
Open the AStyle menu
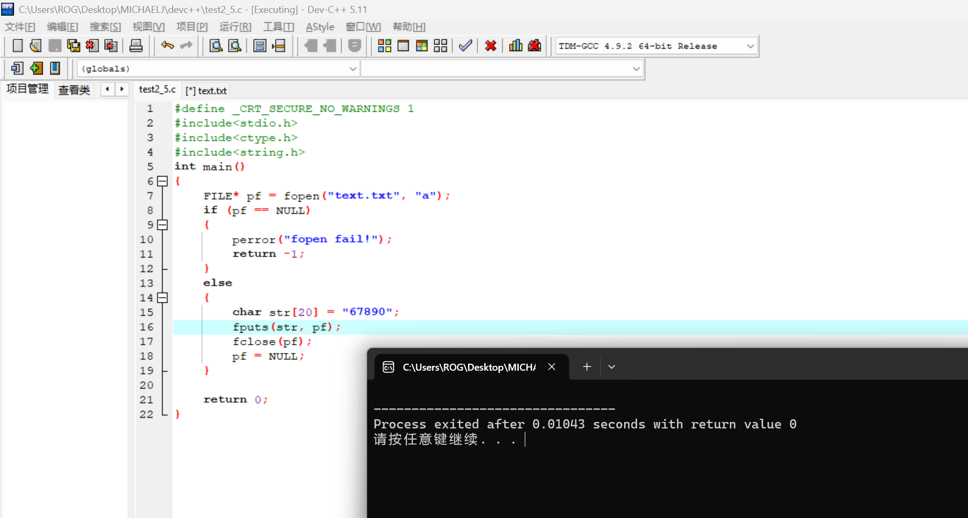click(320, 27)
